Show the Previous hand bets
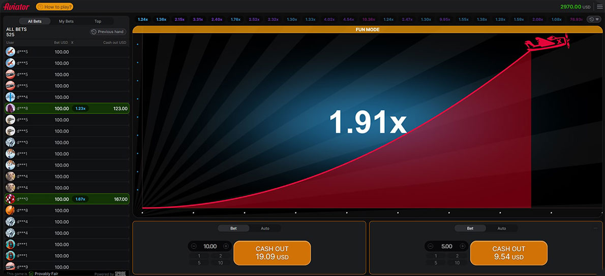 pyautogui.click(x=107, y=31)
